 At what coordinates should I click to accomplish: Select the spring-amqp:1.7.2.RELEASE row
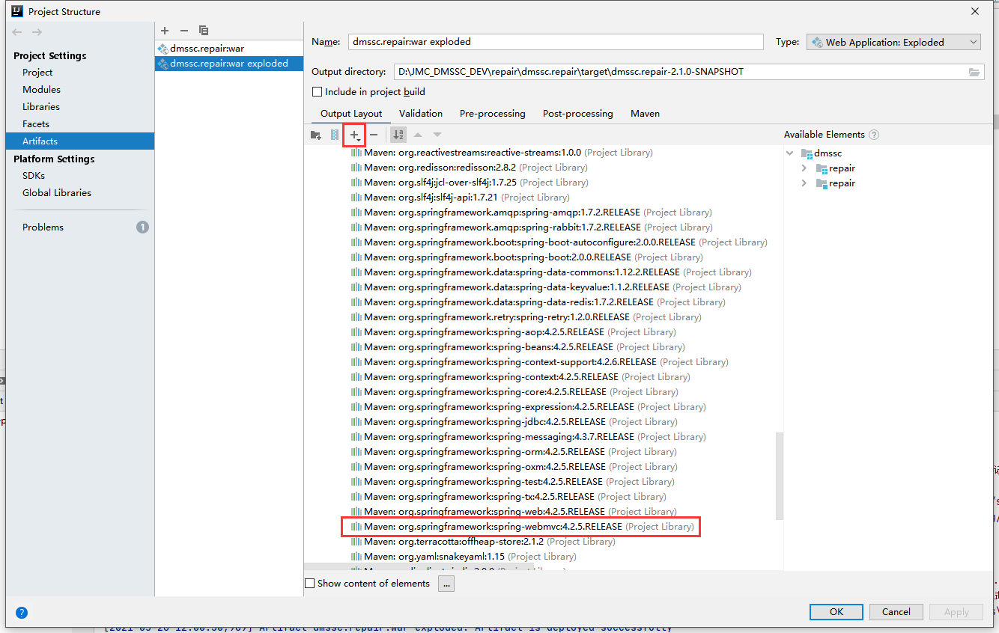click(532, 212)
